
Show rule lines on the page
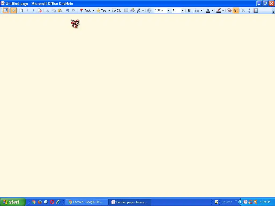pos(256,10)
